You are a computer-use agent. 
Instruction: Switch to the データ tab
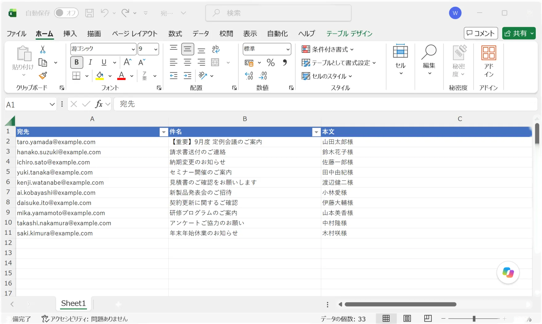tap(201, 34)
